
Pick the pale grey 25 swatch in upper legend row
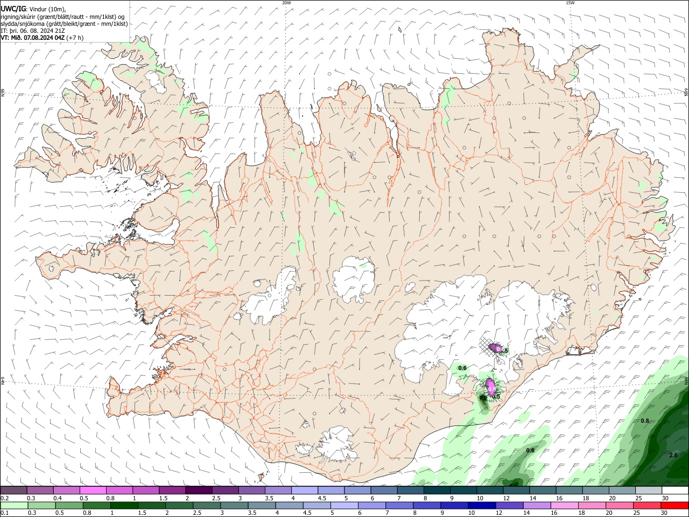click(x=648, y=490)
